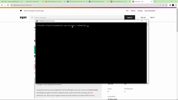The width and height of the screenshot is (178, 100).
Task: Minimize the cmd.exe window
Action: coord(138,21)
